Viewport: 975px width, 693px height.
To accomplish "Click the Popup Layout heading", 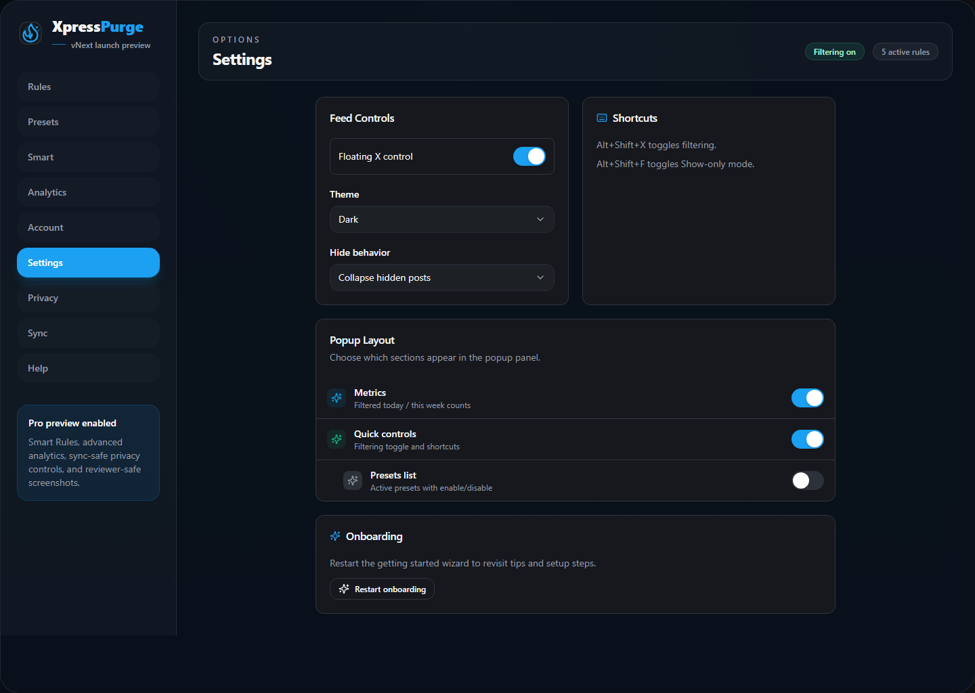I will tap(362, 340).
